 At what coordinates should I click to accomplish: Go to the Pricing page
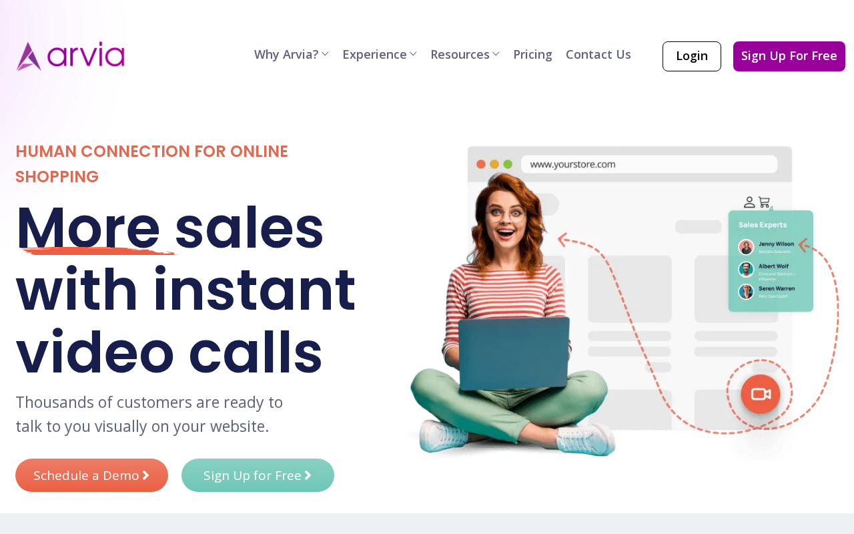click(x=532, y=55)
